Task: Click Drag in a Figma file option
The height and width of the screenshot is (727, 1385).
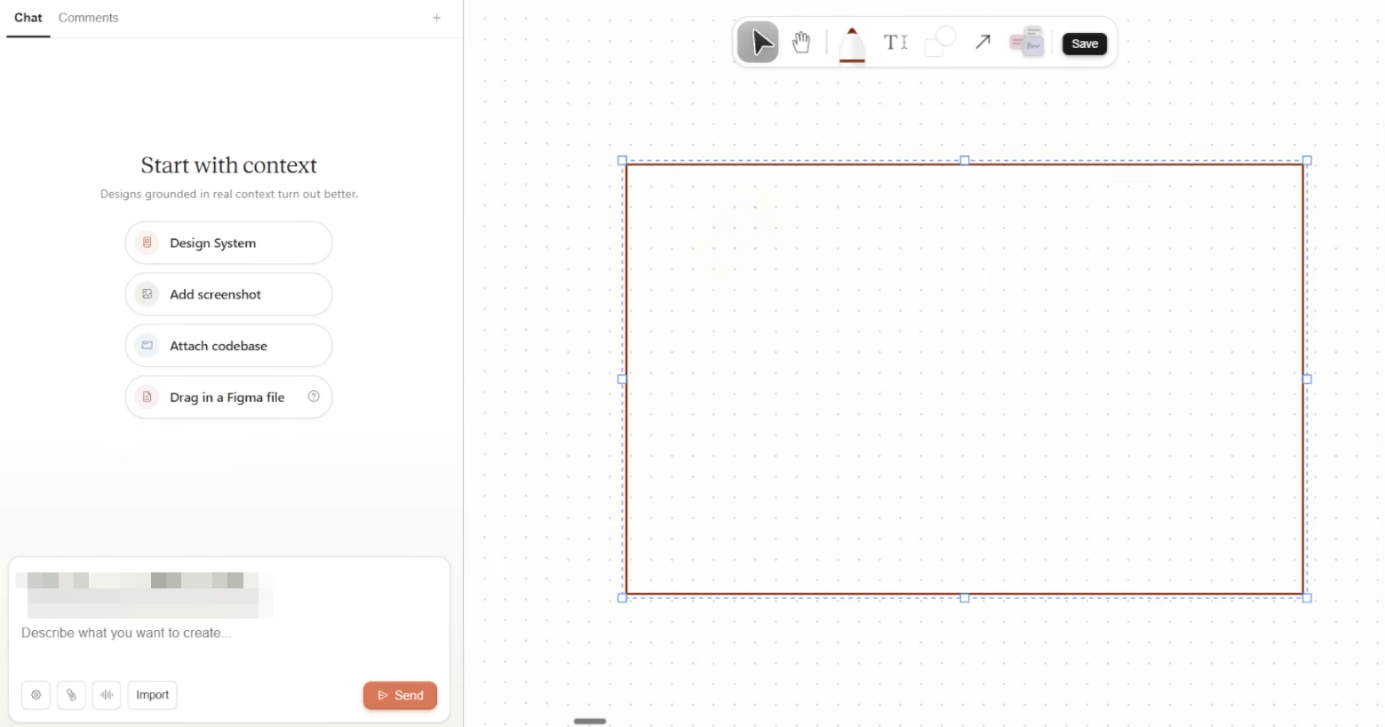Action: (229, 397)
